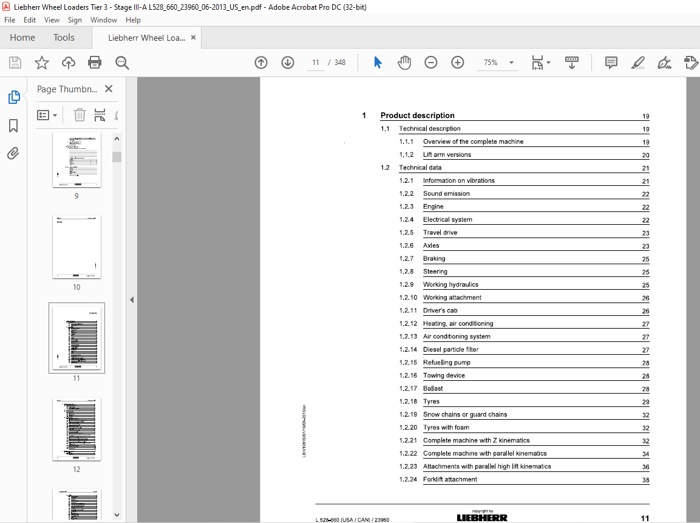Print the document using printer icon
This screenshot has height=523, width=700.
(95, 63)
